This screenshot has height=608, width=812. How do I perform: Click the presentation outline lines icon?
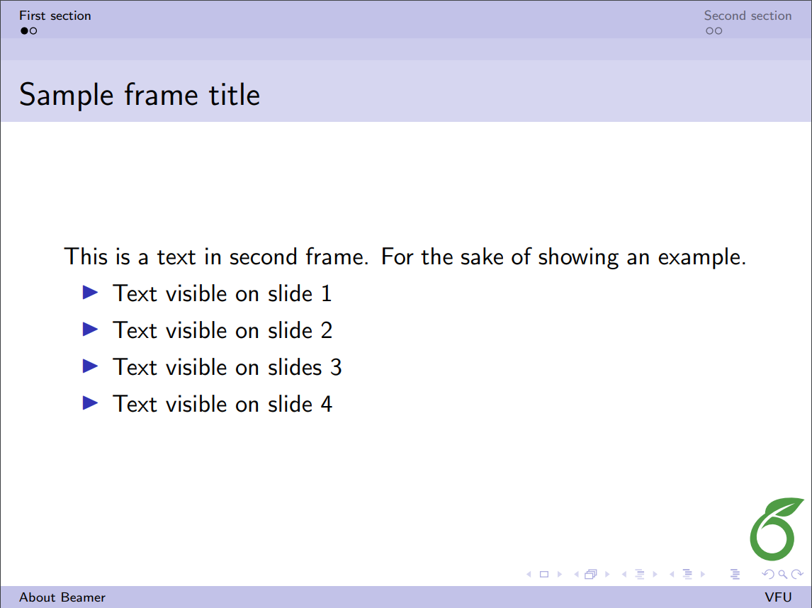[735, 574]
